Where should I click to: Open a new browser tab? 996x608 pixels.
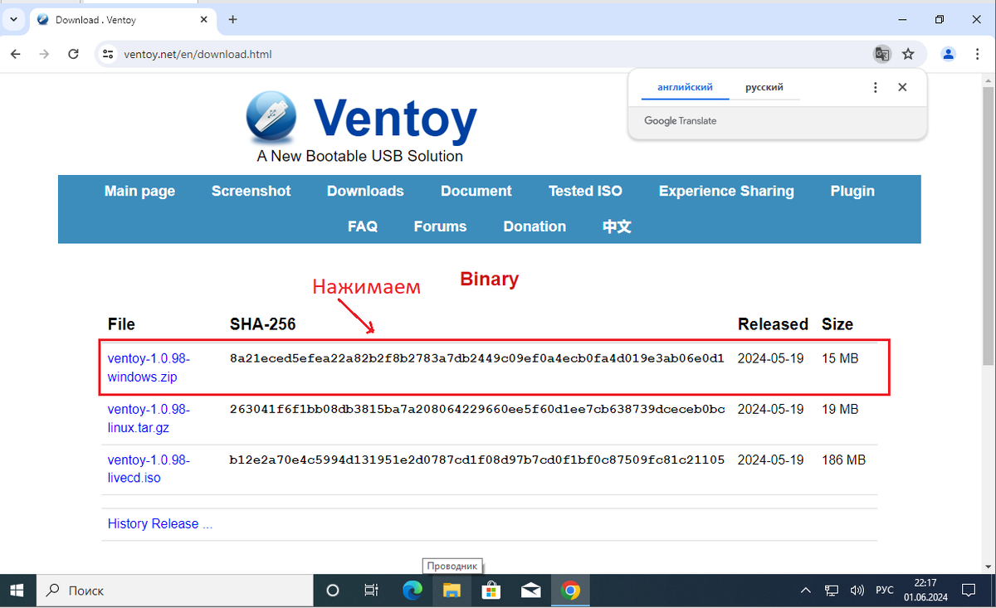pyautogui.click(x=232, y=19)
